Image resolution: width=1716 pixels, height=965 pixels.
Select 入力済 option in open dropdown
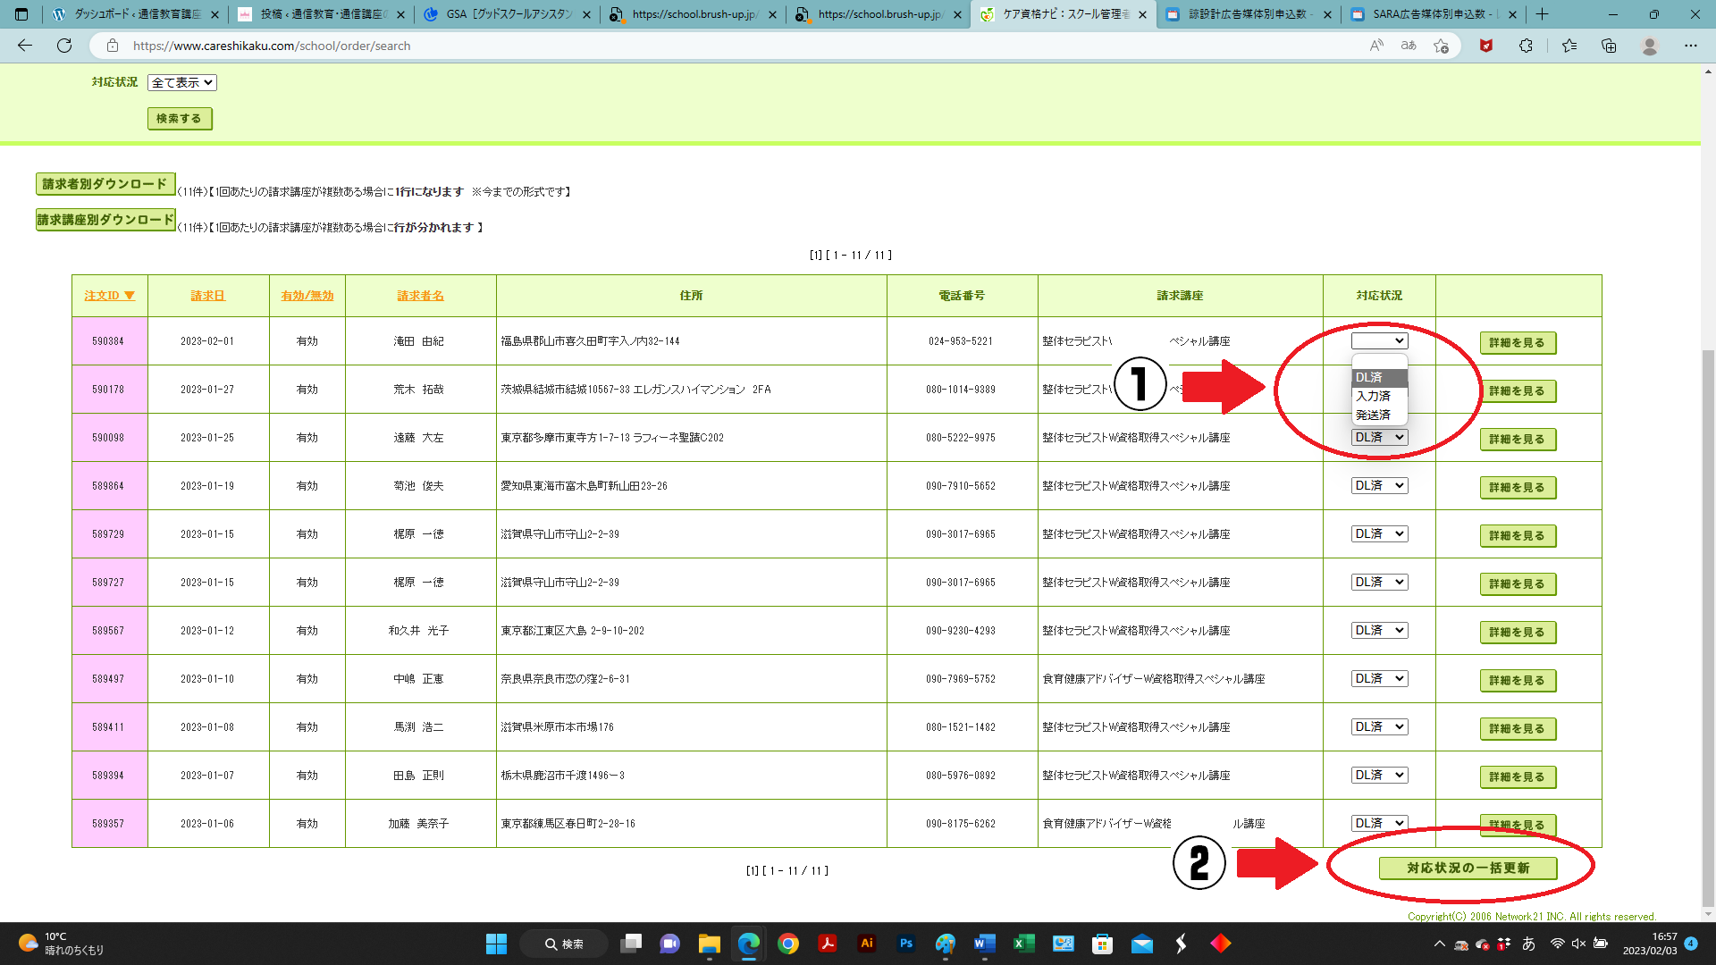(x=1374, y=396)
